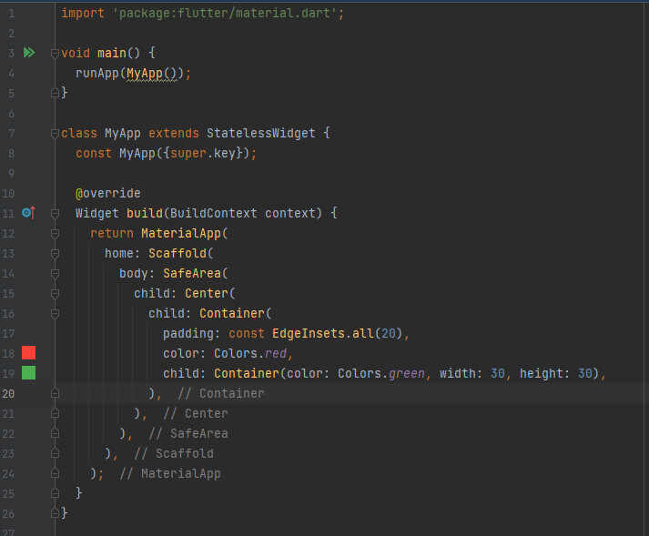Image resolution: width=649 pixels, height=536 pixels.
Task: Click the // Container closing comment
Action: [221, 394]
